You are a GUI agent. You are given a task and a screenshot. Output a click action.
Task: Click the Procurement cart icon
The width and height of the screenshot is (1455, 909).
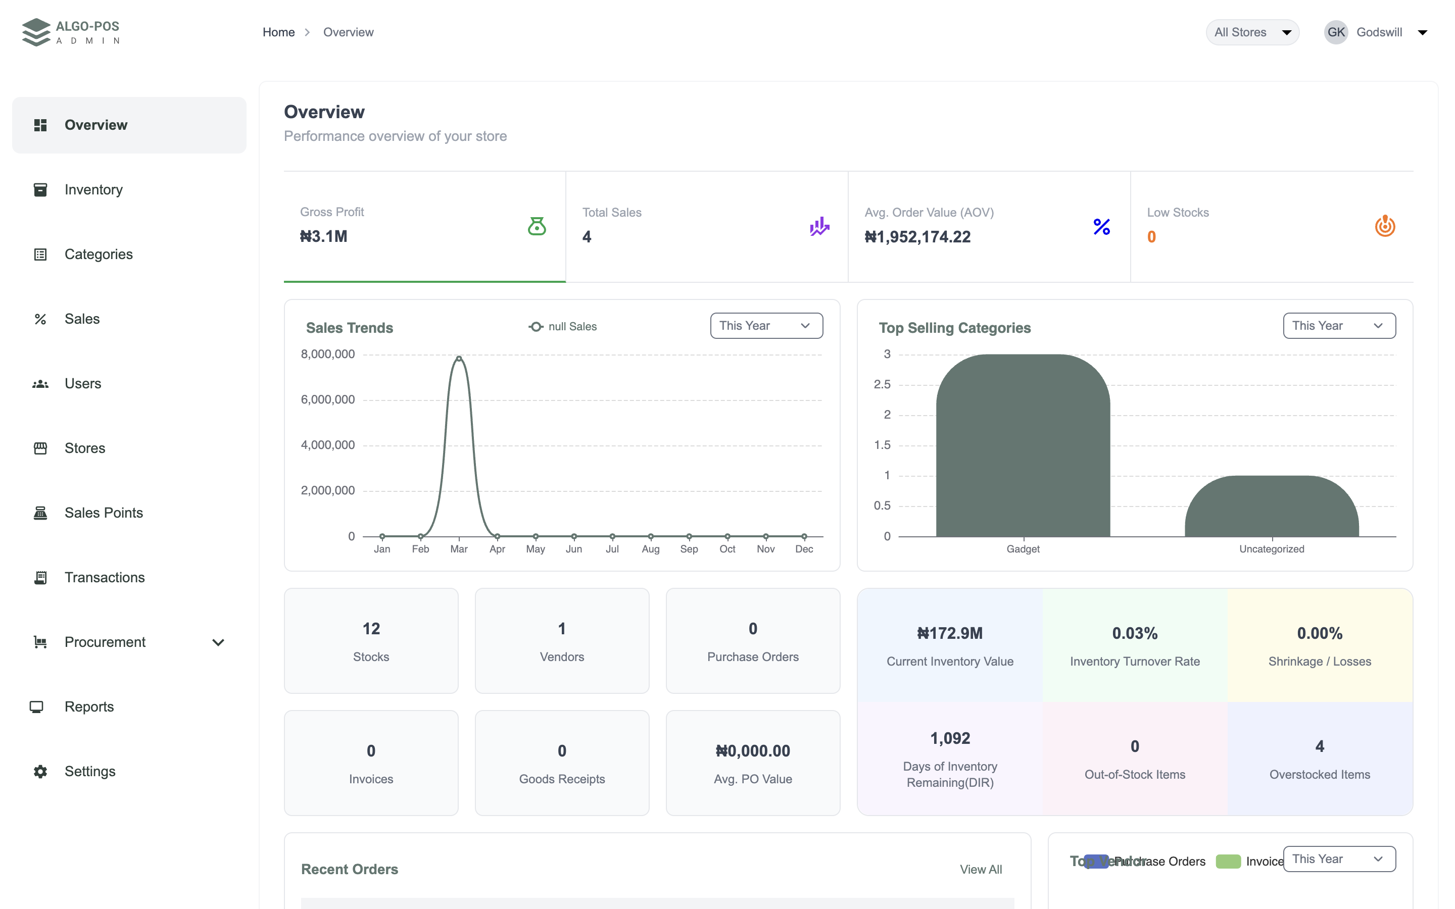point(40,642)
